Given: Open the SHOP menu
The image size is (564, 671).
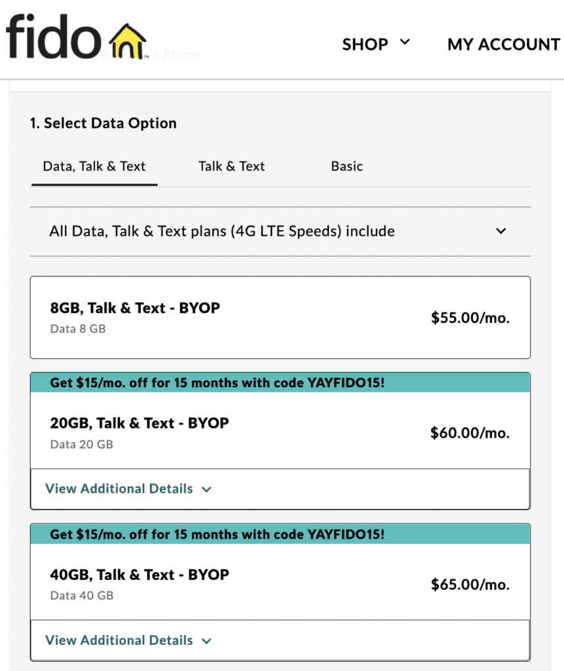Looking at the screenshot, I should point(365,45).
